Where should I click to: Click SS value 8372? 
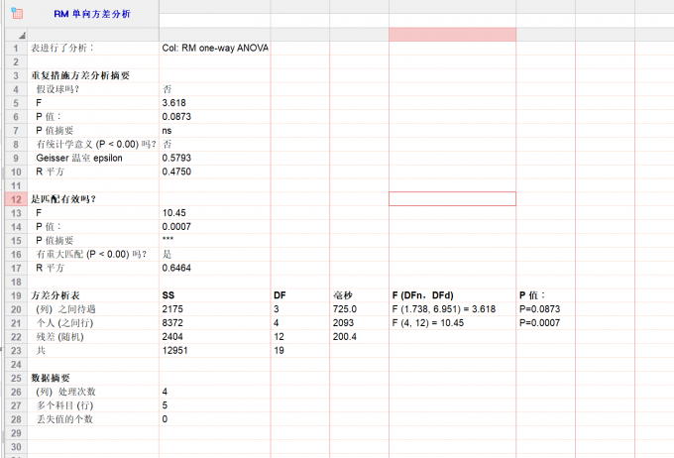point(172,323)
